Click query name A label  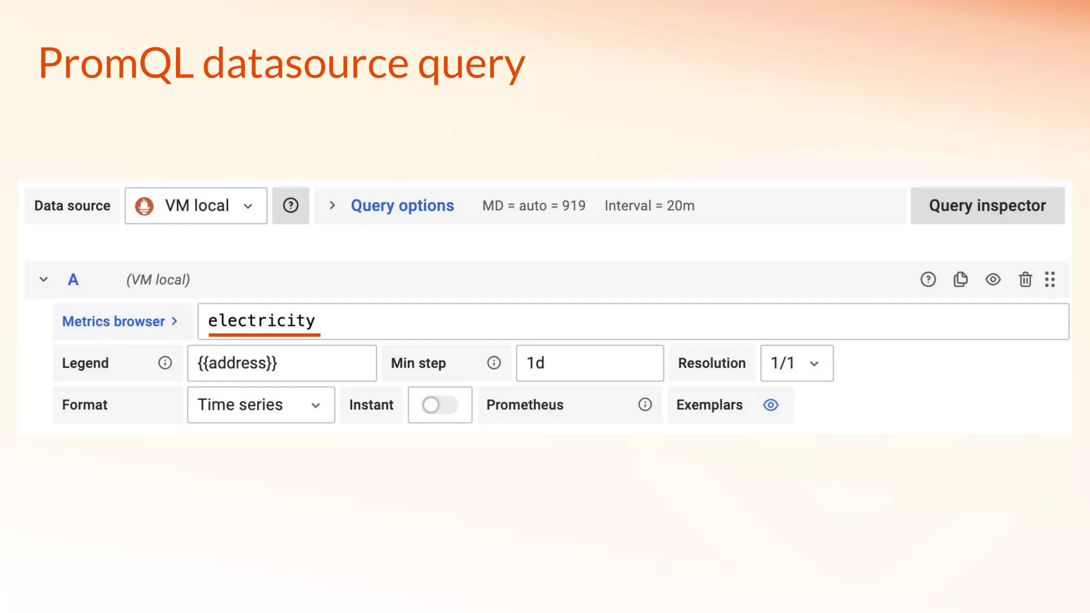(x=73, y=280)
